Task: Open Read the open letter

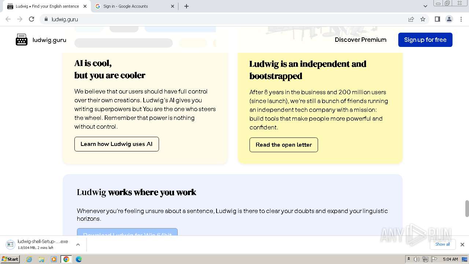Action: [x=284, y=145]
